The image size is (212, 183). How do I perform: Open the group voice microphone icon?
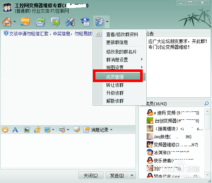[x=70, y=22]
